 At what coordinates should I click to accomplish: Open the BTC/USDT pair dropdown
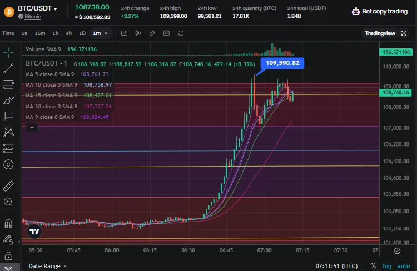pos(37,8)
